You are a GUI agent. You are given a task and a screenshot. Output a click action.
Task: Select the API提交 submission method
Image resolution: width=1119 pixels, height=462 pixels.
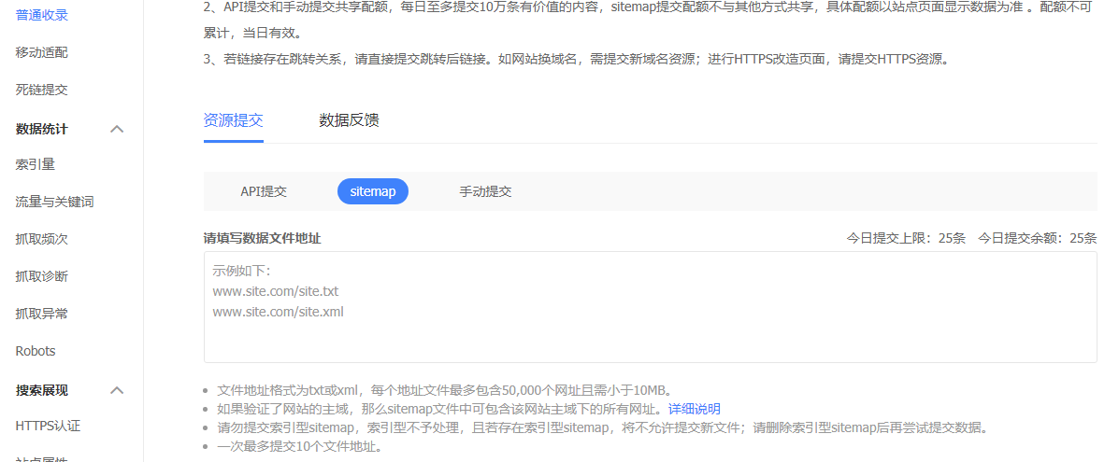click(264, 191)
